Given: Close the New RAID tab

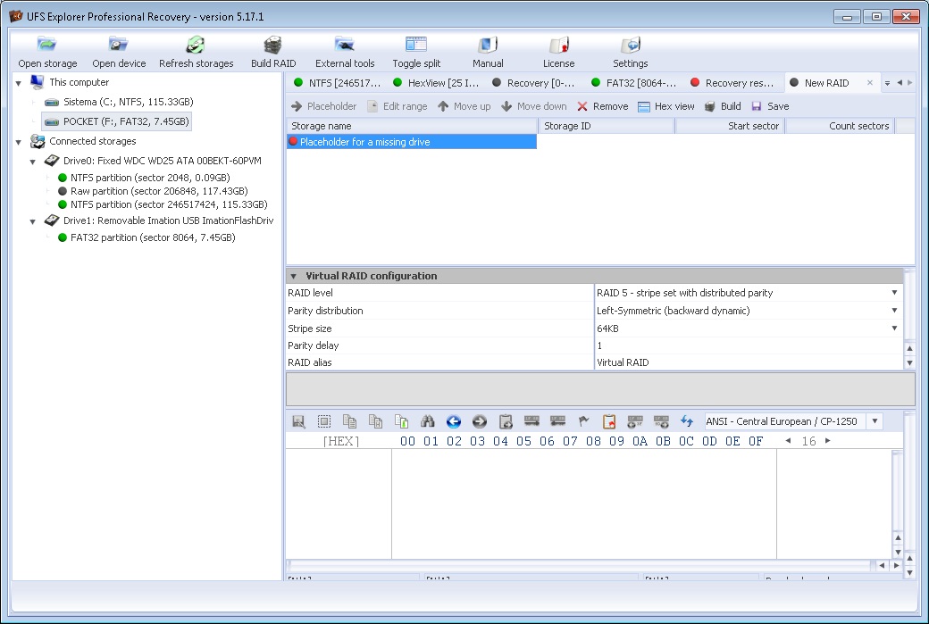Looking at the screenshot, I should pyautogui.click(x=870, y=83).
